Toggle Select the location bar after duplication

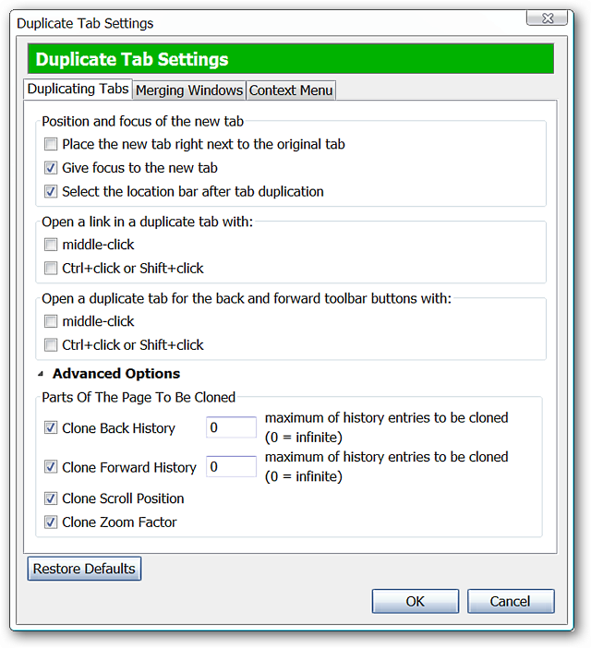coord(50,192)
